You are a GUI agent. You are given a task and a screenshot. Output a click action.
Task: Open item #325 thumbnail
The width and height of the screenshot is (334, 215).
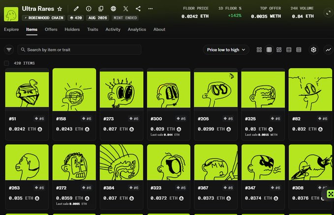263,89
